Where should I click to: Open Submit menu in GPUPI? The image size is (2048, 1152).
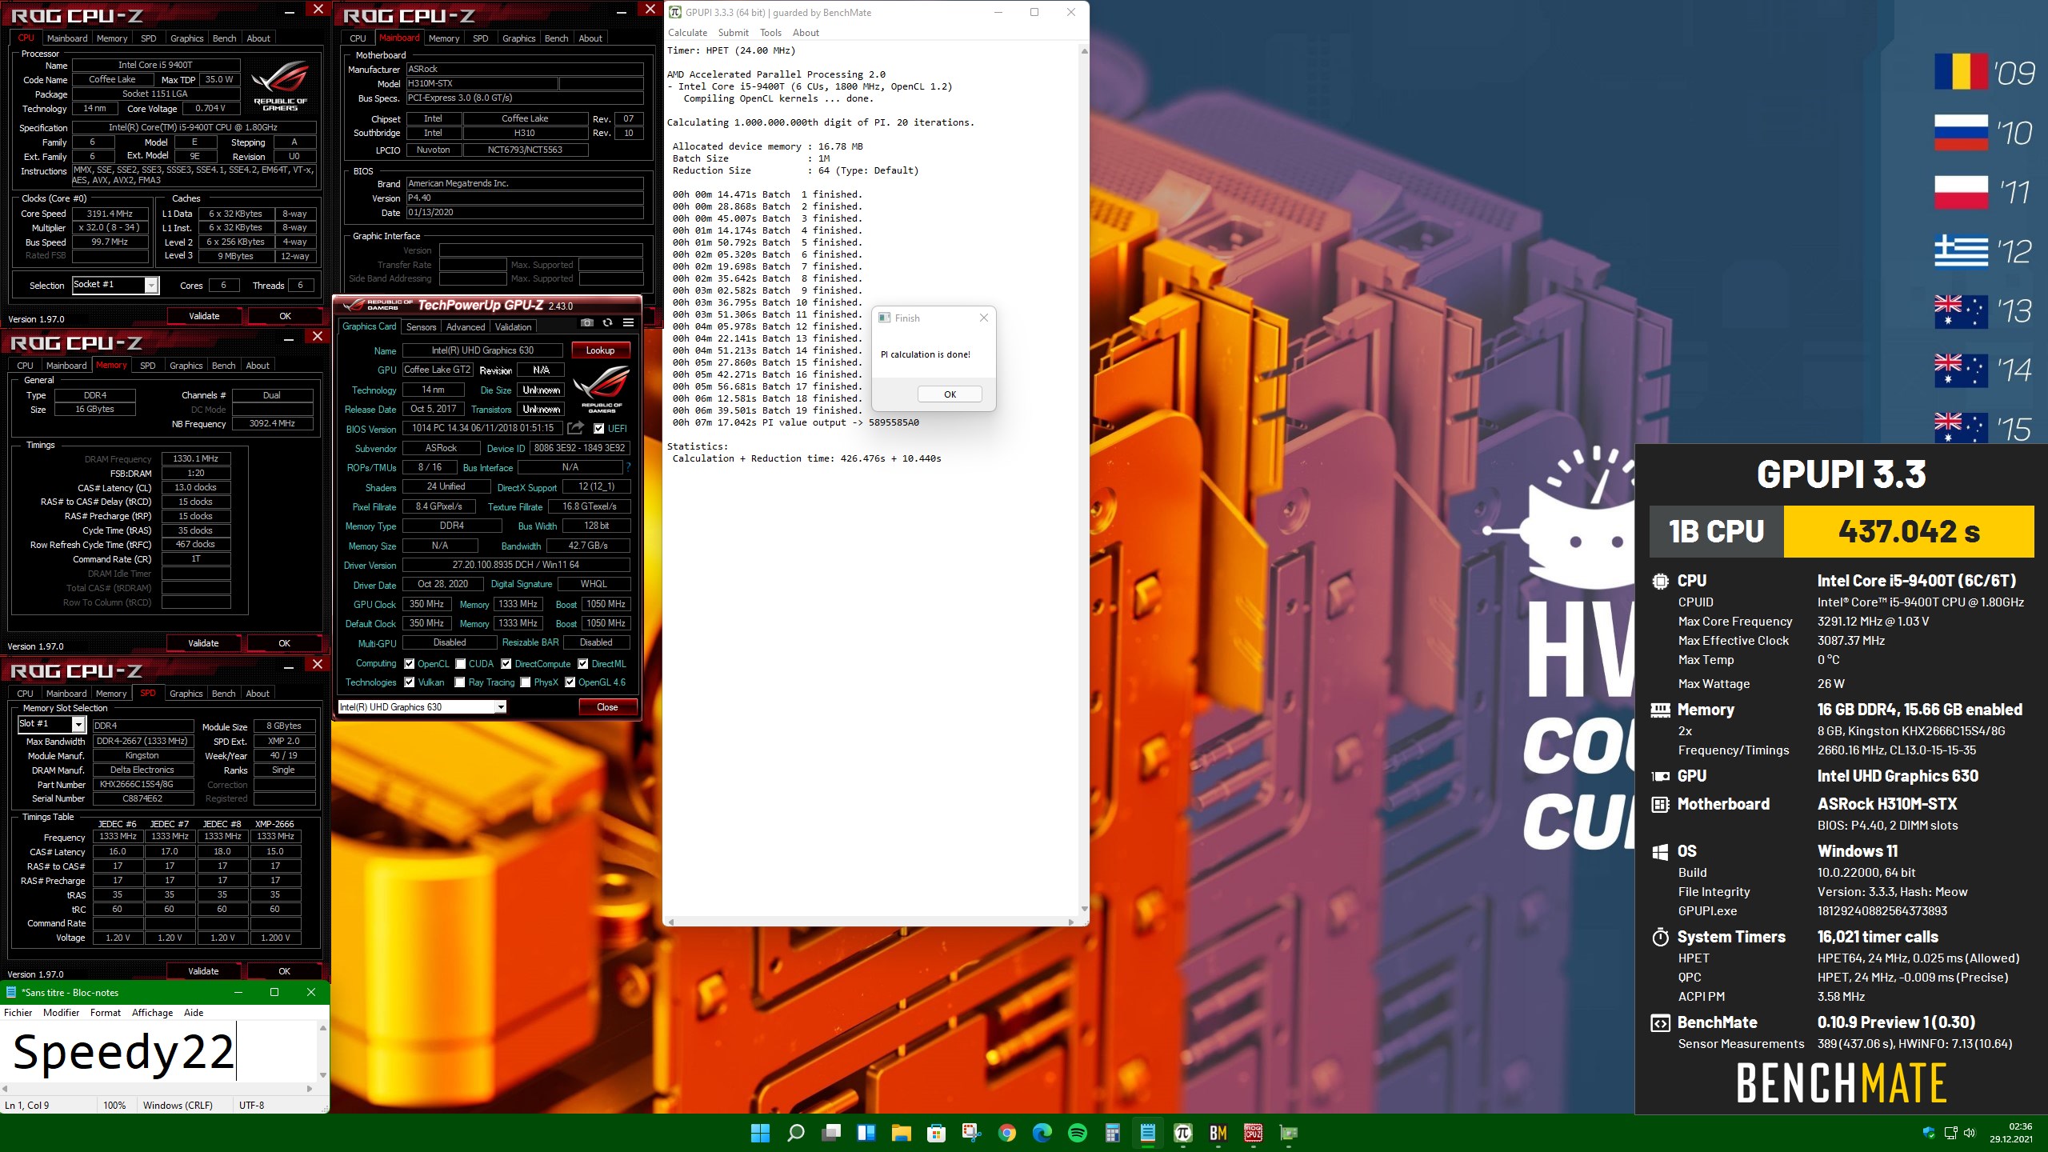733,33
